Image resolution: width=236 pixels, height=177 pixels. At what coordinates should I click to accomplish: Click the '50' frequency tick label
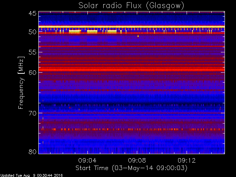32,32
